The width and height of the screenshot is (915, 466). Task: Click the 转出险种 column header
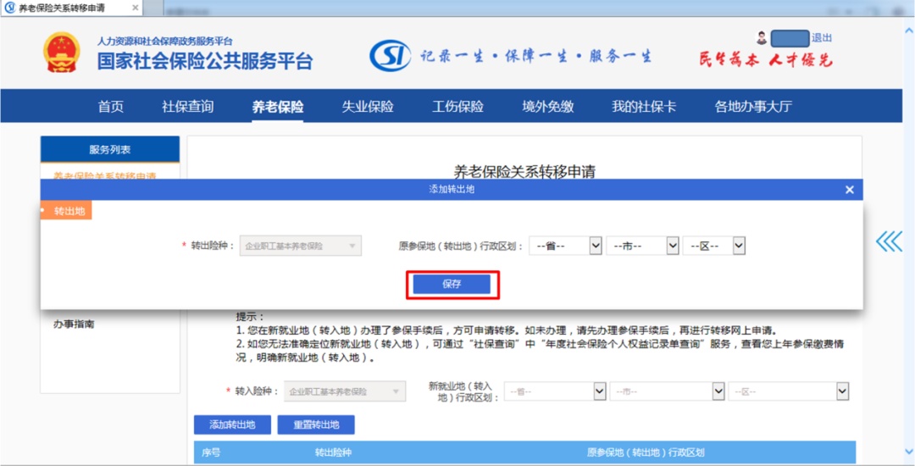(334, 452)
